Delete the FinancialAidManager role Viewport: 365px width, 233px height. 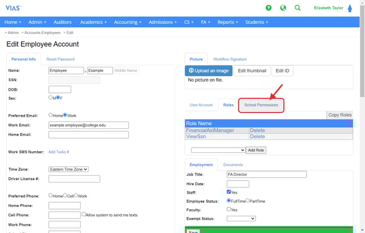point(257,130)
